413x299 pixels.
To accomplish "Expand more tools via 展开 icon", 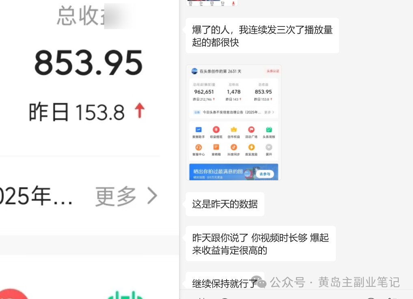I will coord(269,147).
